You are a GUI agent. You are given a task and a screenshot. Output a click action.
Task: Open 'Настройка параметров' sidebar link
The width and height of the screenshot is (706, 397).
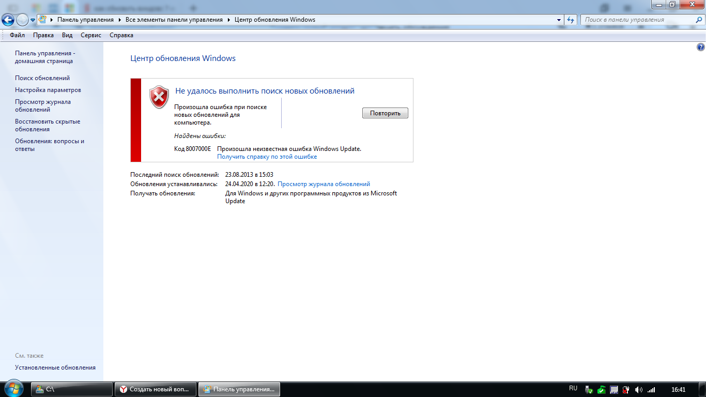(48, 90)
